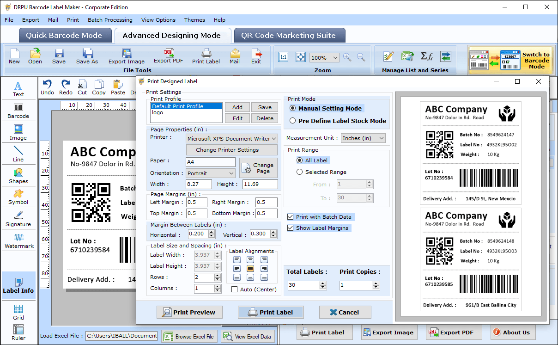Adjust the Rows spinner value
This screenshot has height=345, width=558.
218,277
